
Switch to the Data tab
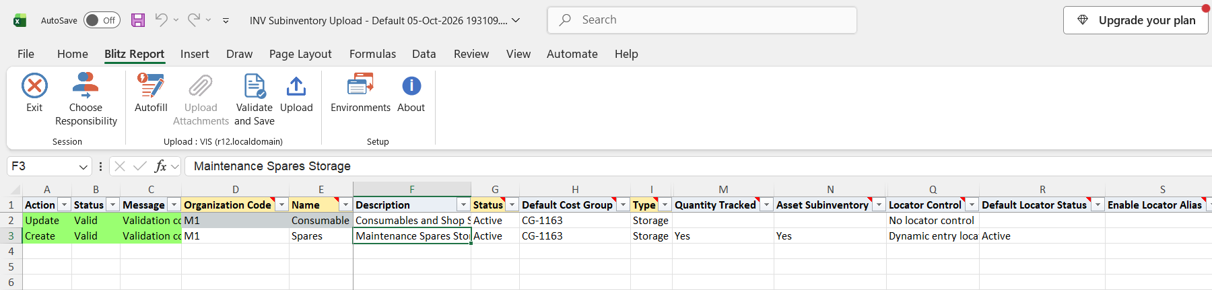point(424,54)
